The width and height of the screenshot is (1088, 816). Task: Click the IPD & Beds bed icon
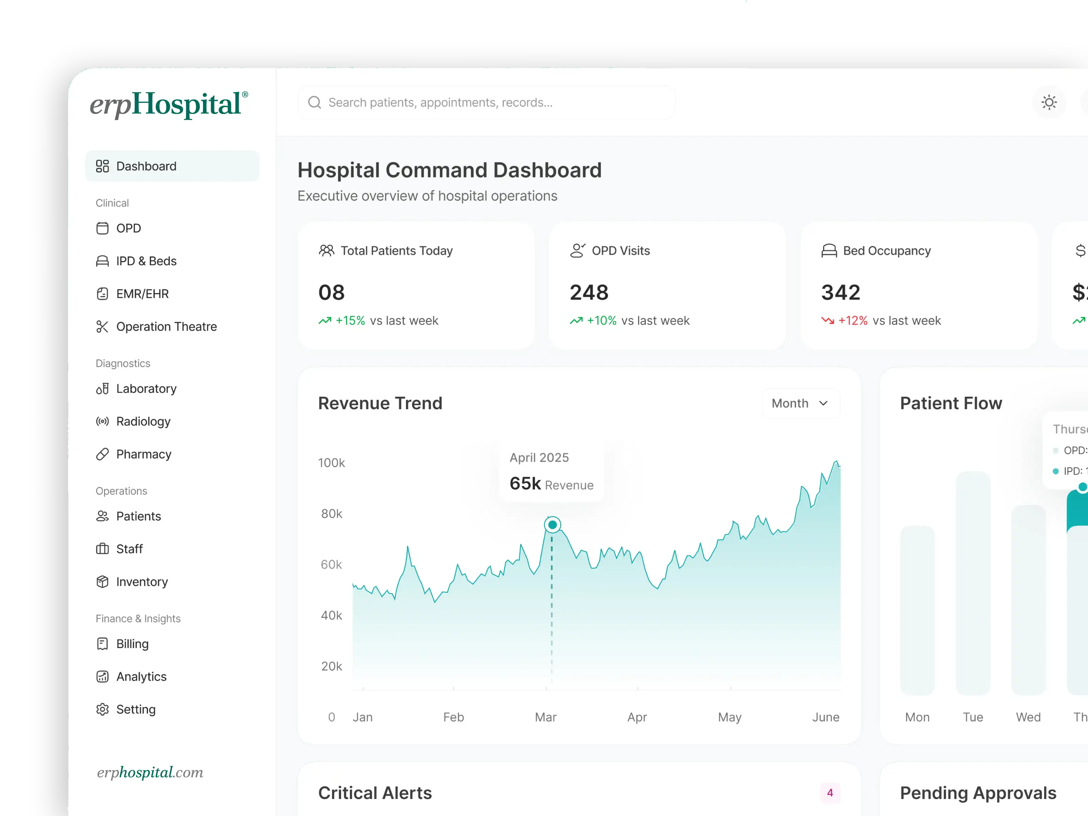[x=102, y=261]
